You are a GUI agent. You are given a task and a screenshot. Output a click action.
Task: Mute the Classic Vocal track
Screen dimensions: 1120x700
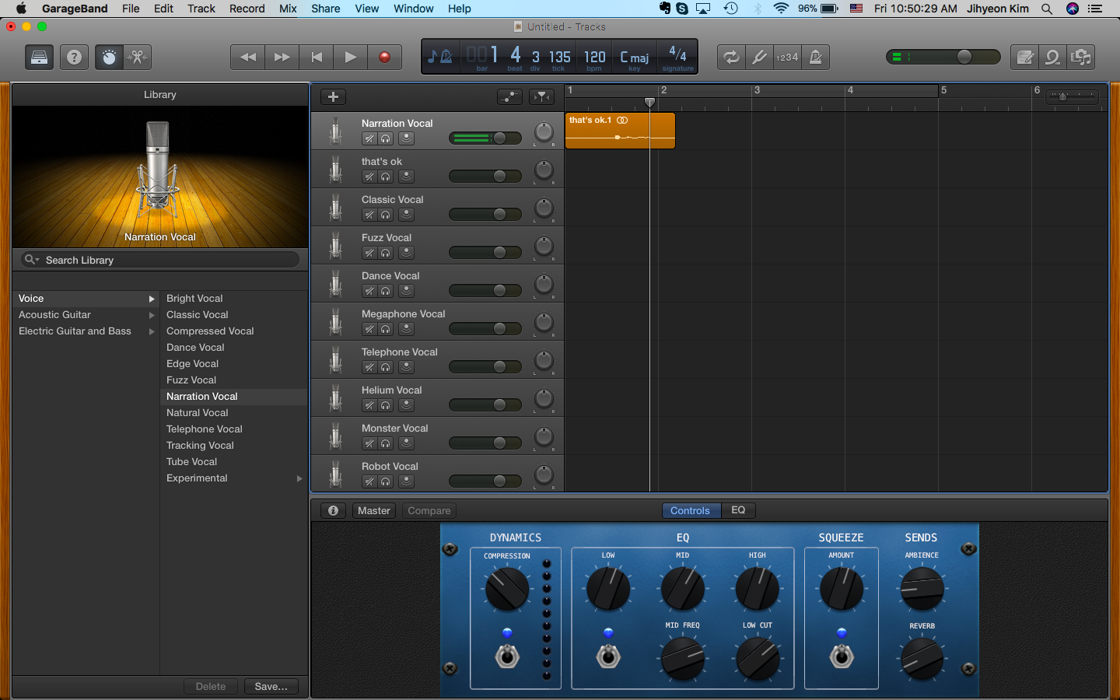click(x=369, y=215)
